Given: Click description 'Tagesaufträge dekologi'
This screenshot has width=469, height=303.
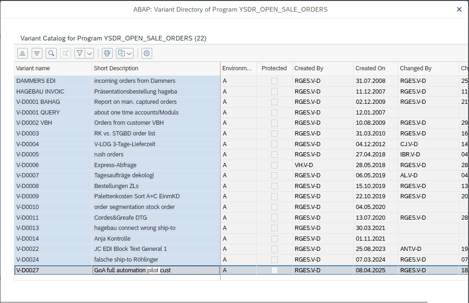Looking at the screenshot, I should coord(124,175).
